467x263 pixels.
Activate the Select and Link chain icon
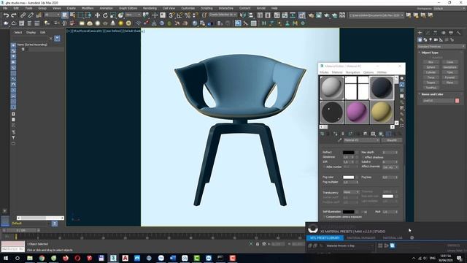(x=23, y=15)
